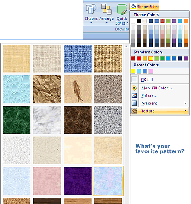Expand the Shape Fill dropdown arrow
This screenshot has height=204, width=191.
click(156, 7)
